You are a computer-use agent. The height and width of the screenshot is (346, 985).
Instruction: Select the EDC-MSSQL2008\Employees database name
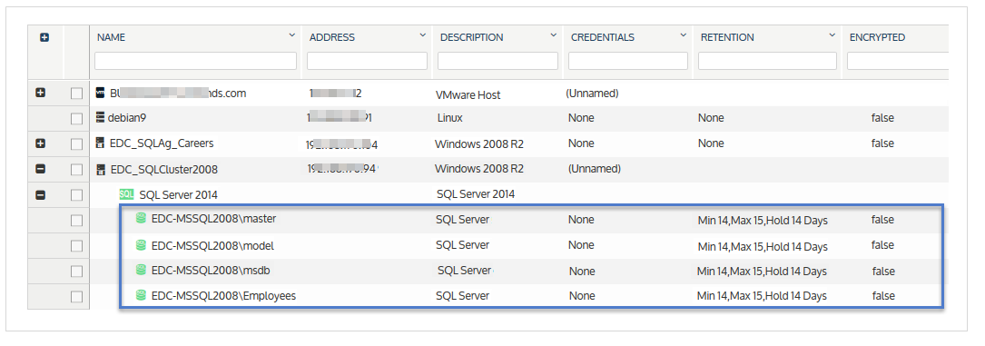tap(223, 296)
